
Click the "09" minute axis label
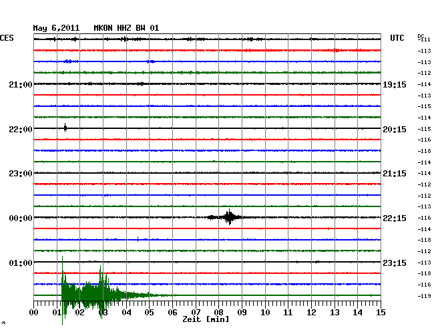tap(242, 313)
